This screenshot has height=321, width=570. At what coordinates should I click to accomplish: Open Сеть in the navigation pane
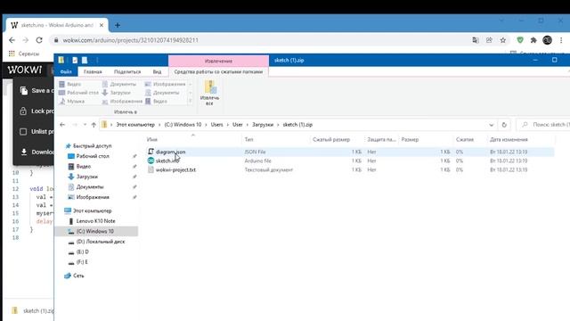tap(78, 276)
